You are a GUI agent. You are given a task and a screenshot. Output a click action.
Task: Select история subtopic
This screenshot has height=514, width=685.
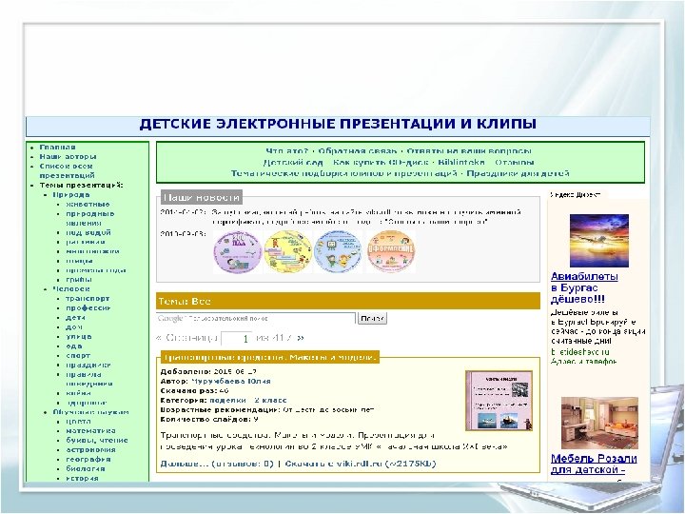point(82,478)
